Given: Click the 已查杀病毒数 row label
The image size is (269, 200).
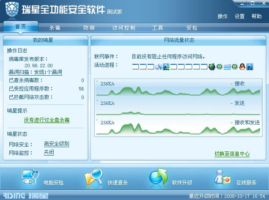Looking at the screenshot, I should pos(26,80).
